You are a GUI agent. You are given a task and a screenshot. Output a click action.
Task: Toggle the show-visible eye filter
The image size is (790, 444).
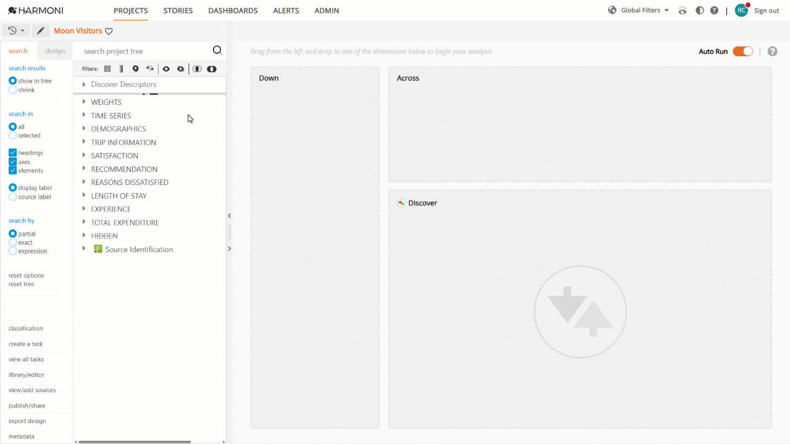point(166,69)
